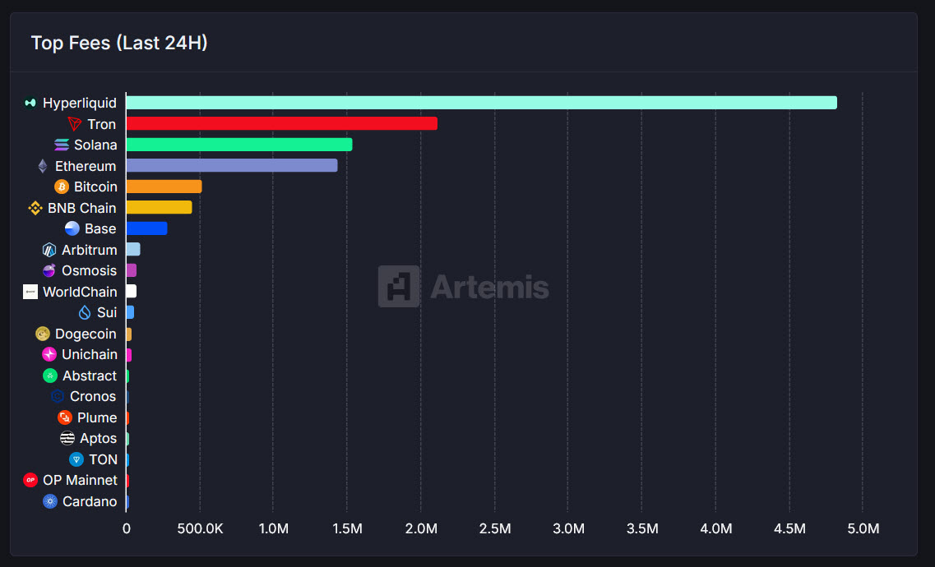Click the OP Mainnet red icon

point(30,480)
